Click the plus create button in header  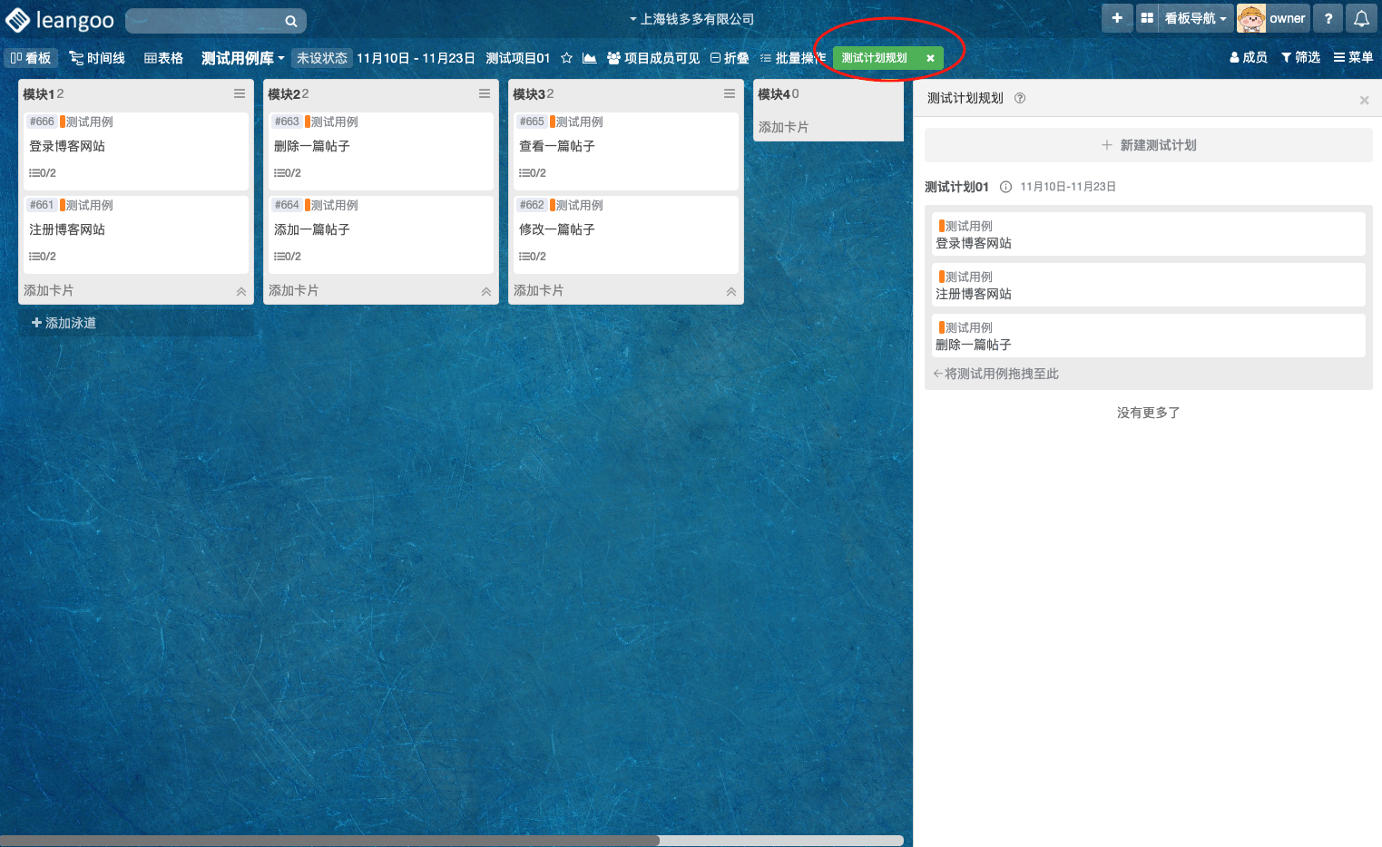pyautogui.click(x=1117, y=18)
